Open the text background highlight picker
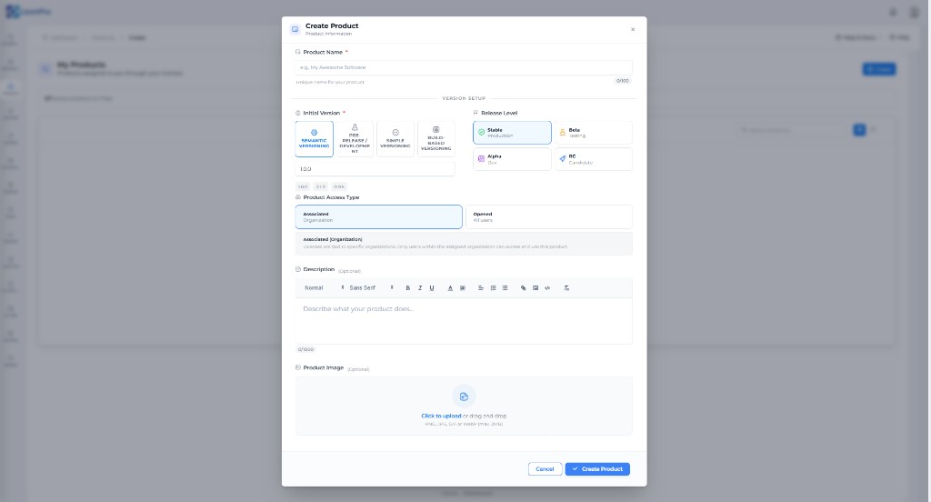This screenshot has width=931, height=502. pos(463,288)
